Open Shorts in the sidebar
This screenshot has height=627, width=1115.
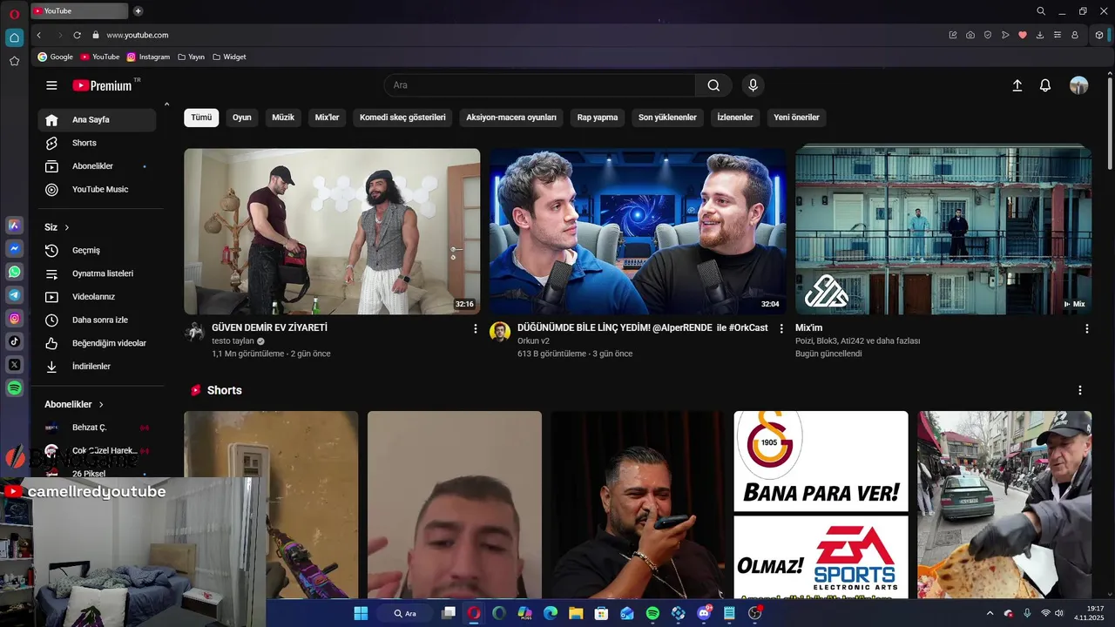(97, 143)
